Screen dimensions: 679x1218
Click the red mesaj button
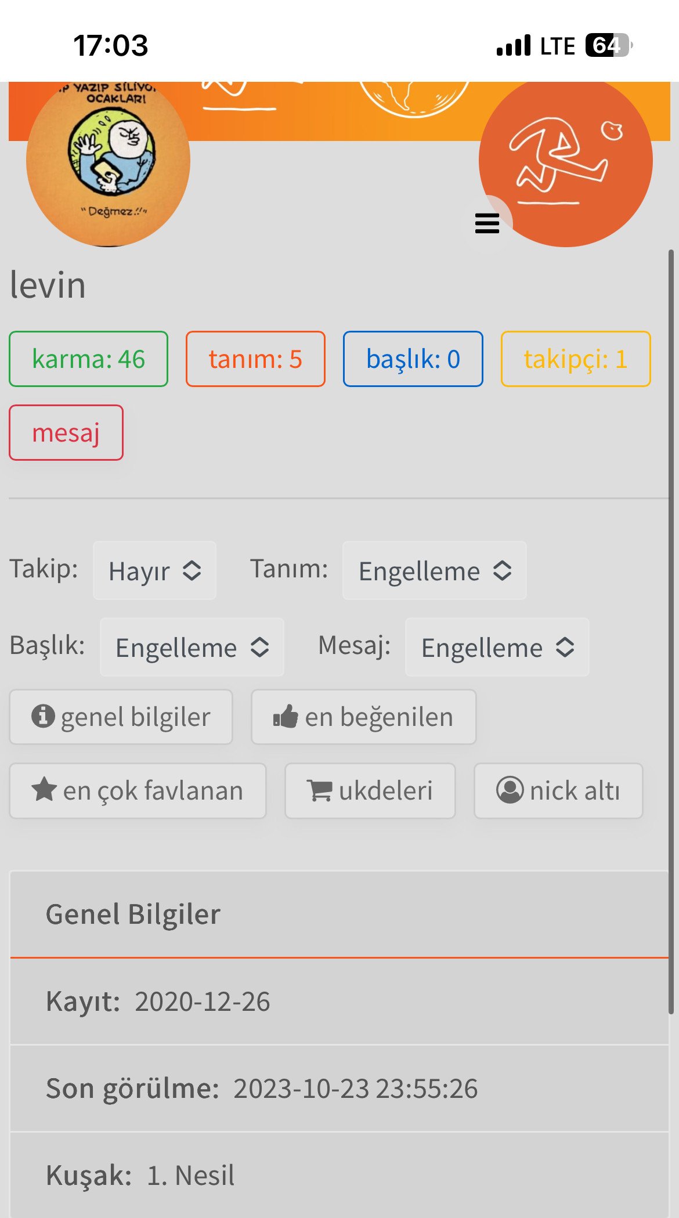tap(66, 433)
